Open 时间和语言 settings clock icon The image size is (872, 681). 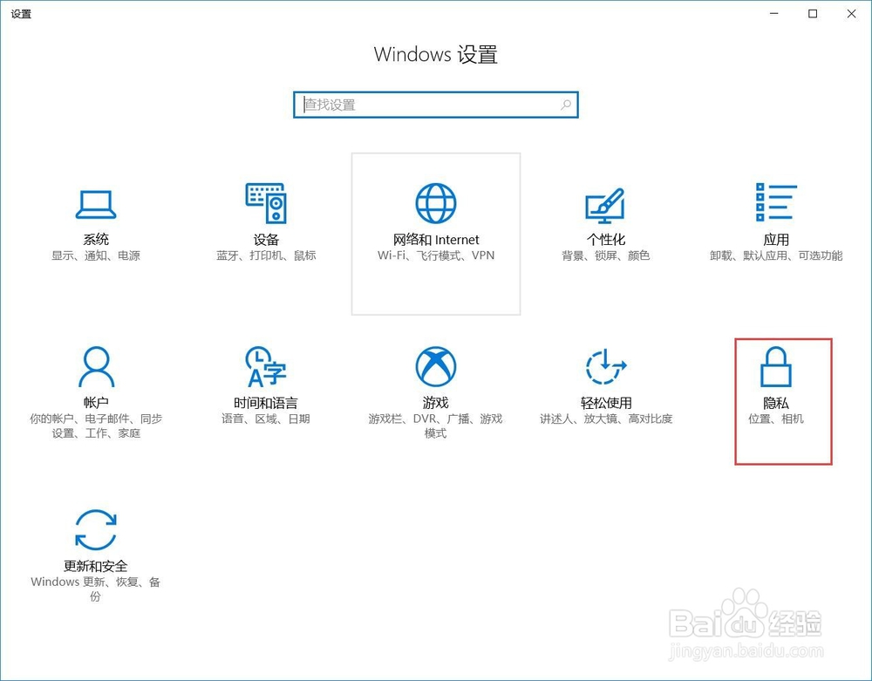click(x=266, y=366)
